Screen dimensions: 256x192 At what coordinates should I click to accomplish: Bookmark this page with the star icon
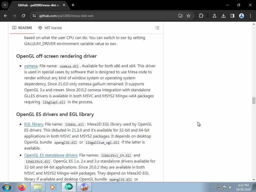point(188,16)
